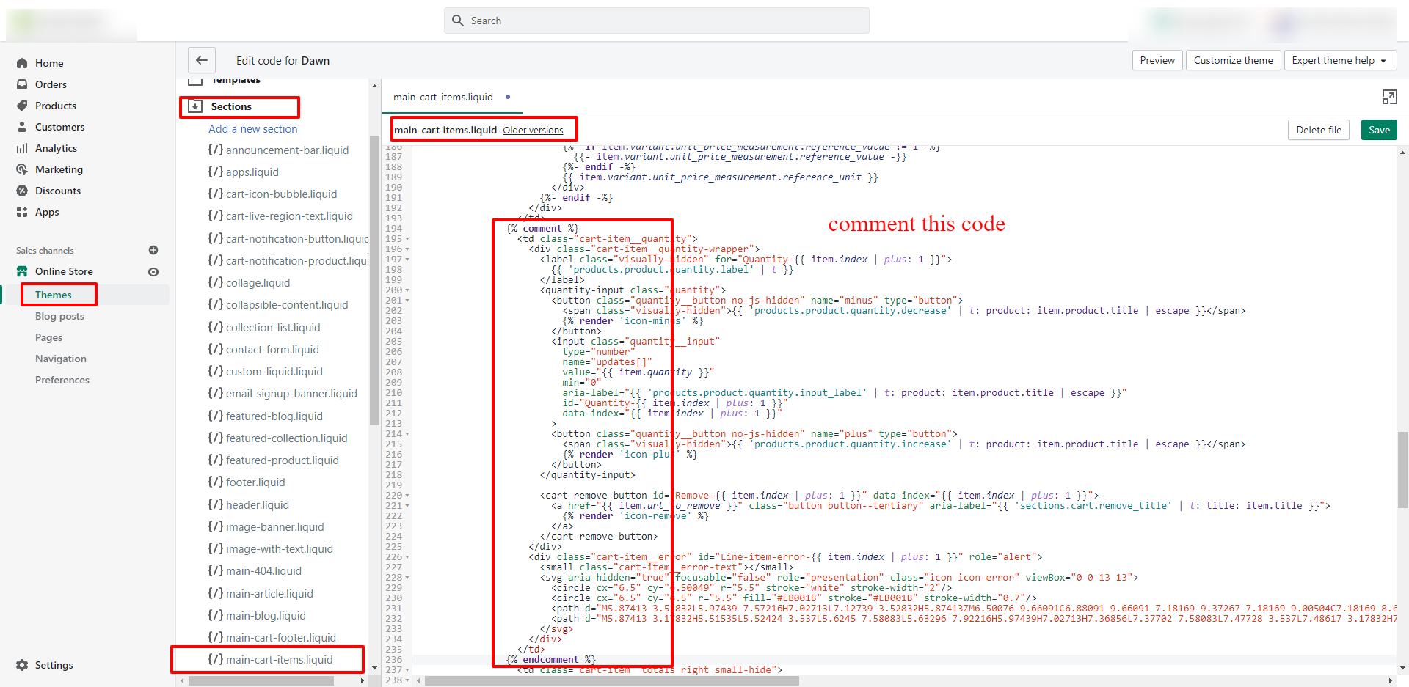Click the Discounts icon in sidebar
The height and width of the screenshot is (687, 1409).
pyautogui.click(x=22, y=191)
